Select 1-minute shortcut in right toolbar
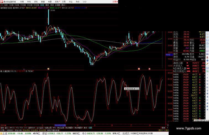Image resolution: width=209 pixels, height=135 pixels. 207,75
